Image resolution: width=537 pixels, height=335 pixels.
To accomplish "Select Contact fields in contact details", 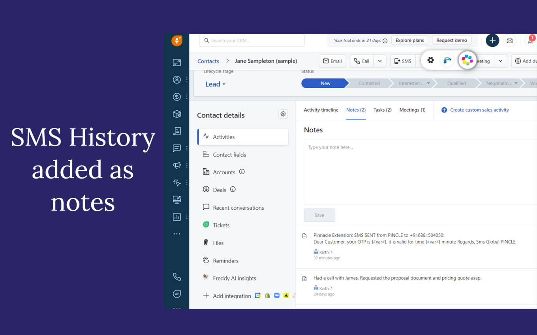I will 229,154.
